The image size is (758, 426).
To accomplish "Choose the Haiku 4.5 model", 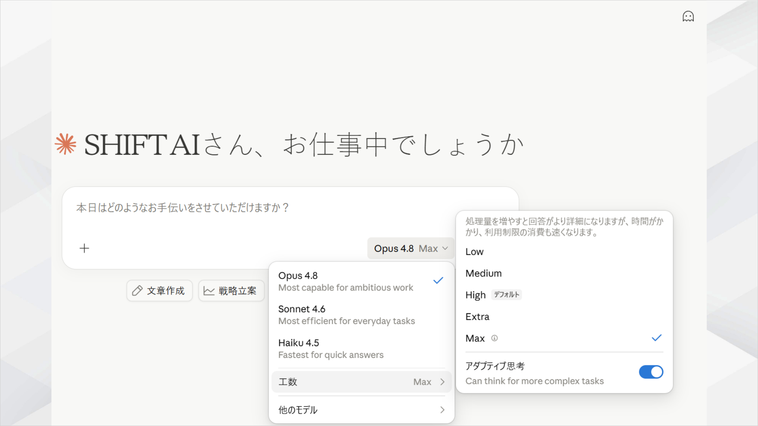I will pos(361,349).
